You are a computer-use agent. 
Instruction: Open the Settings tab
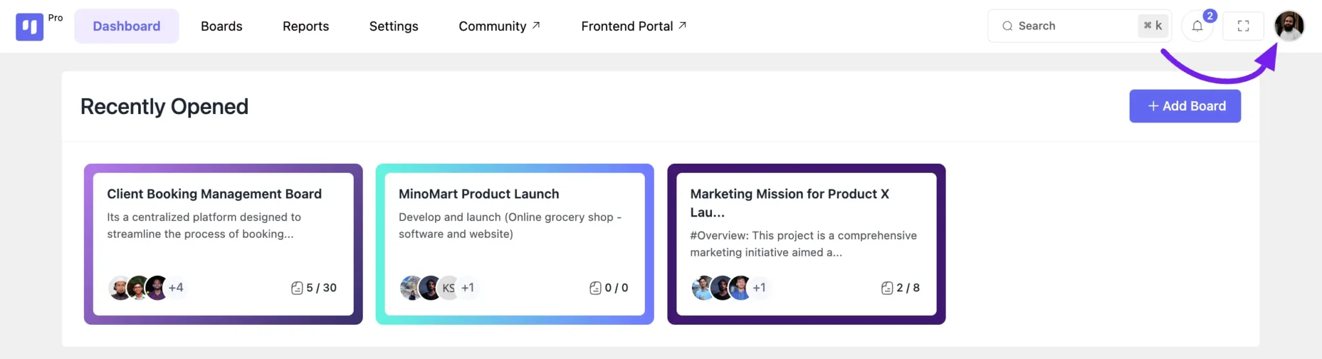(x=394, y=26)
